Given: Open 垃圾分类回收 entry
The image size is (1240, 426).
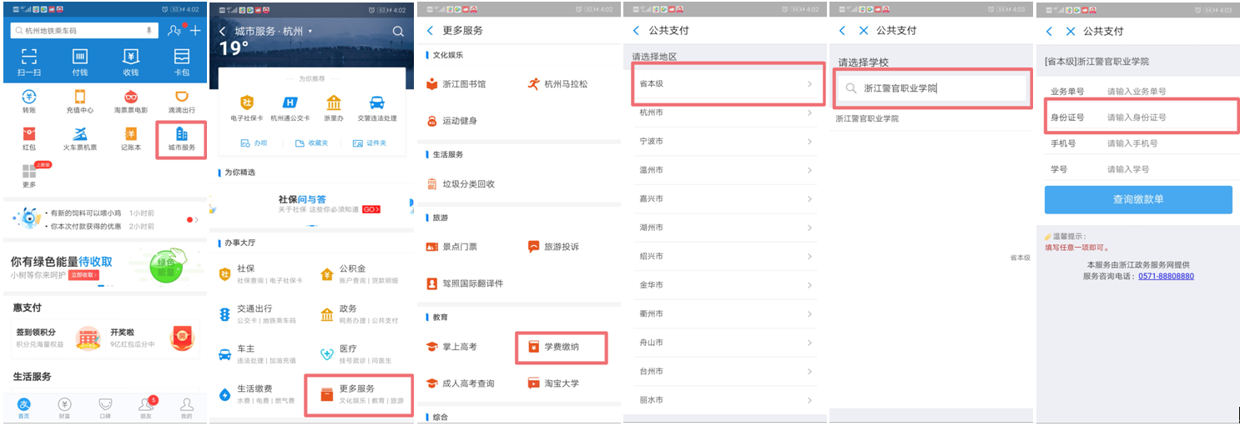Looking at the screenshot, I should point(461,184).
